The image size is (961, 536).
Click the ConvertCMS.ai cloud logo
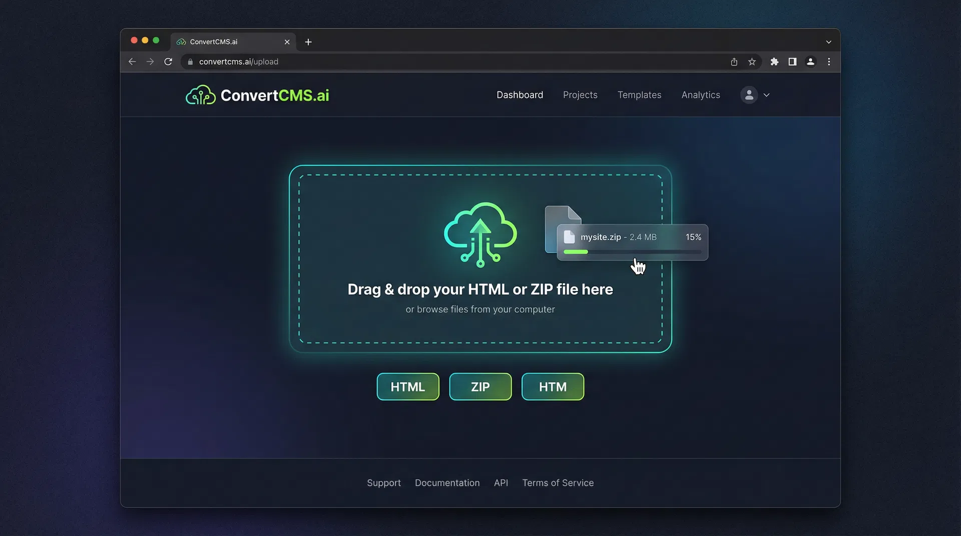[x=200, y=94]
